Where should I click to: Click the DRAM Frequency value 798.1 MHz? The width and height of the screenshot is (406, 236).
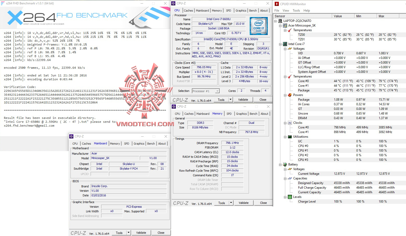click(x=232, y=143)
